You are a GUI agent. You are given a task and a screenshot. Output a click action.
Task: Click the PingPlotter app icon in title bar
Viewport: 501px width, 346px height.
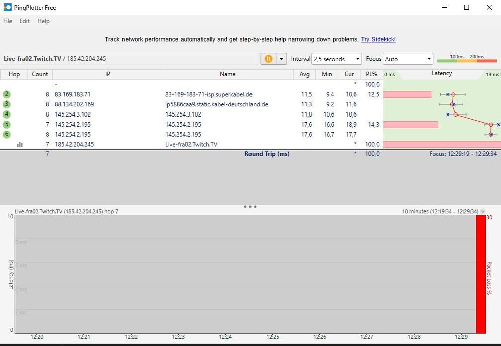tap(7, 7)
